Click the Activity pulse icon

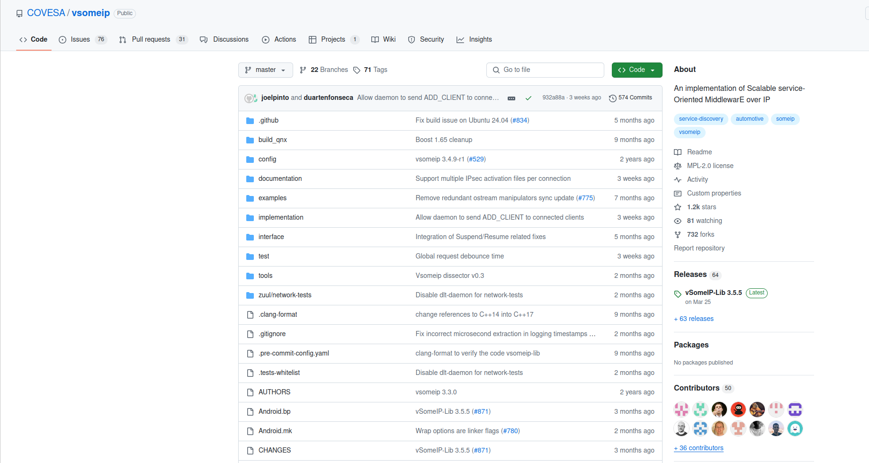678,180
